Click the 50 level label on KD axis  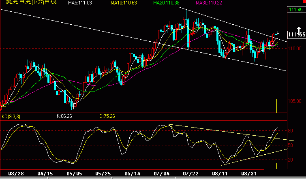click(290, 145)
